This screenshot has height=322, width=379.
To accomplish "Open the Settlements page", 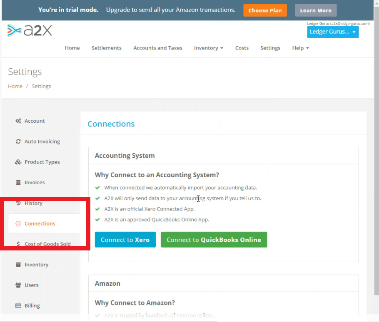I will [x=106, y=48].
